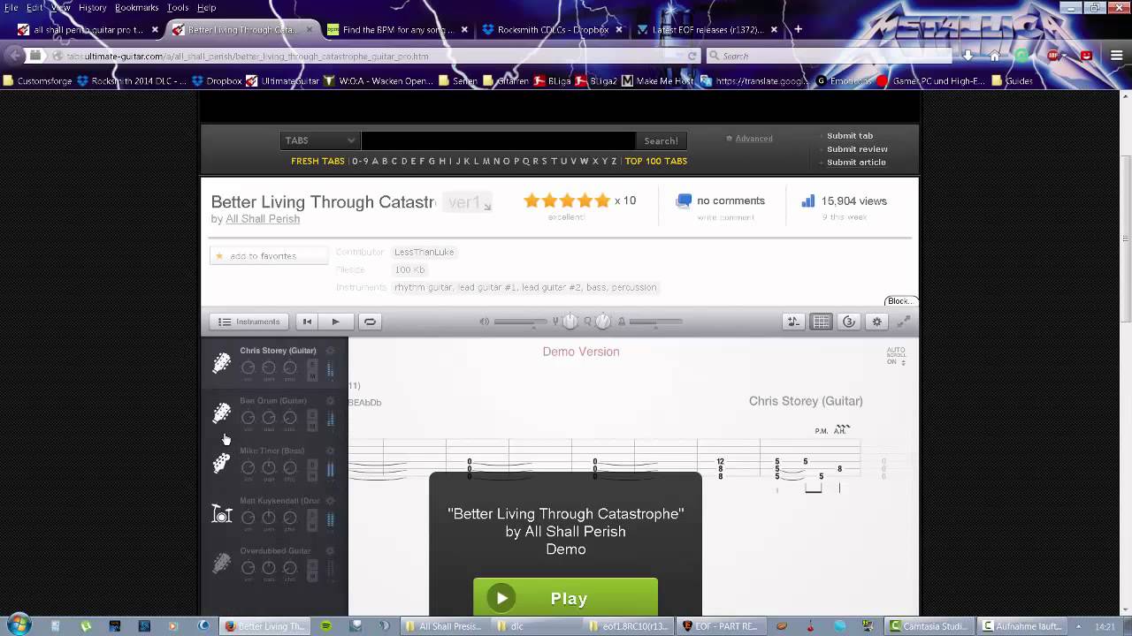Open the Windows Start menu

[19, 625]
